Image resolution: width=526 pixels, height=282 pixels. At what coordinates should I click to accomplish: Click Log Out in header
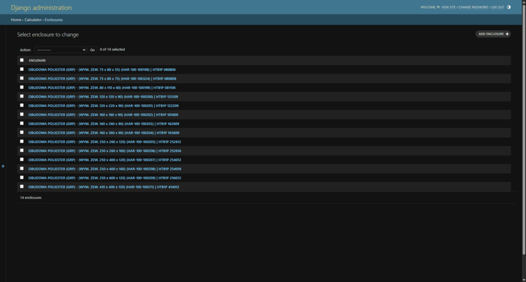pyautogui.click(x=497, y=7)
